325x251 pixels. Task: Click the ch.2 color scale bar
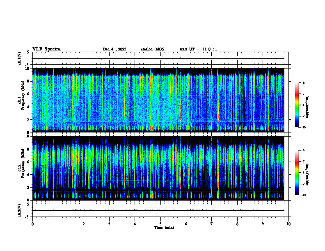point(297,173)
